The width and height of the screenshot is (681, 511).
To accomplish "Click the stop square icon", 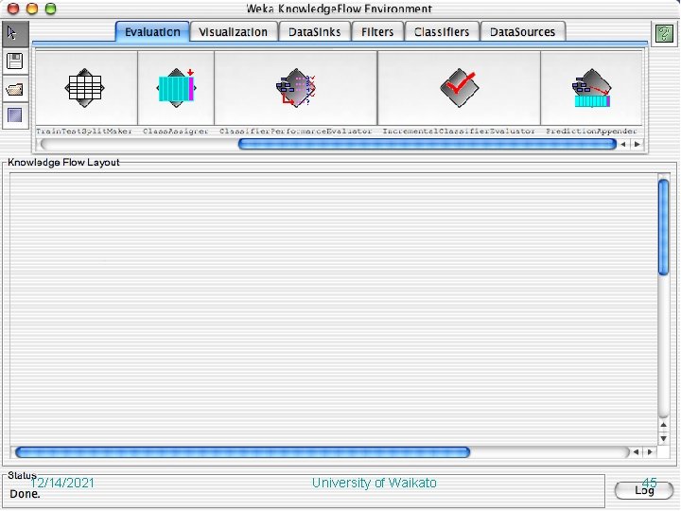I will (x=15, y=115).
